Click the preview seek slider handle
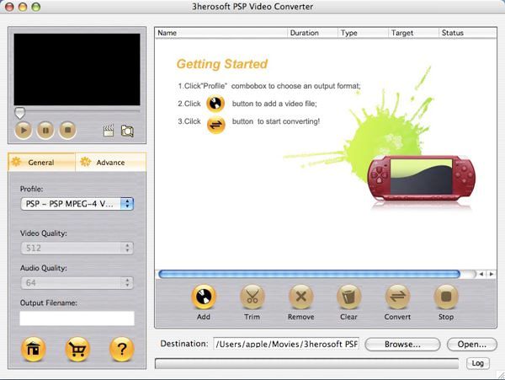 [19, 114]
